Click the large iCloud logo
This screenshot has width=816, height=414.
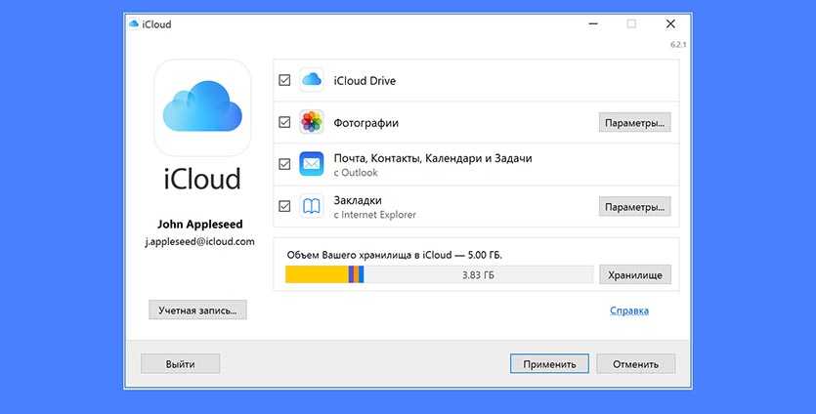[x=201, y=109]
